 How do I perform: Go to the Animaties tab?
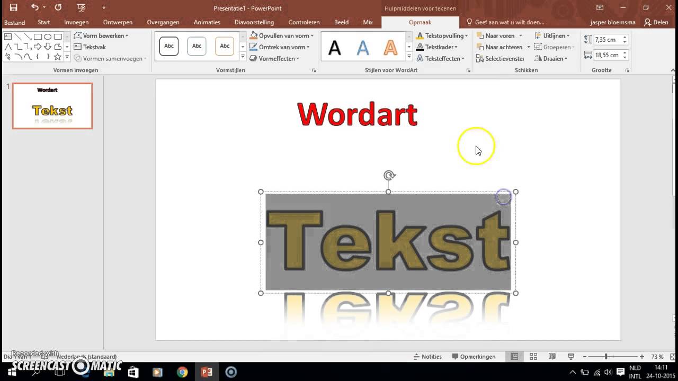[x=207, y=22]
